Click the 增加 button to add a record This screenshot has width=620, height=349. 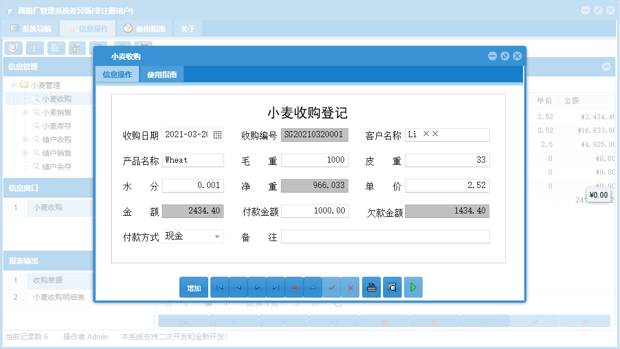click(x=194, y=287)
